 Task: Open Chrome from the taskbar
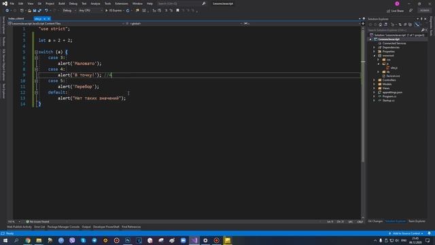pos(28,240)
